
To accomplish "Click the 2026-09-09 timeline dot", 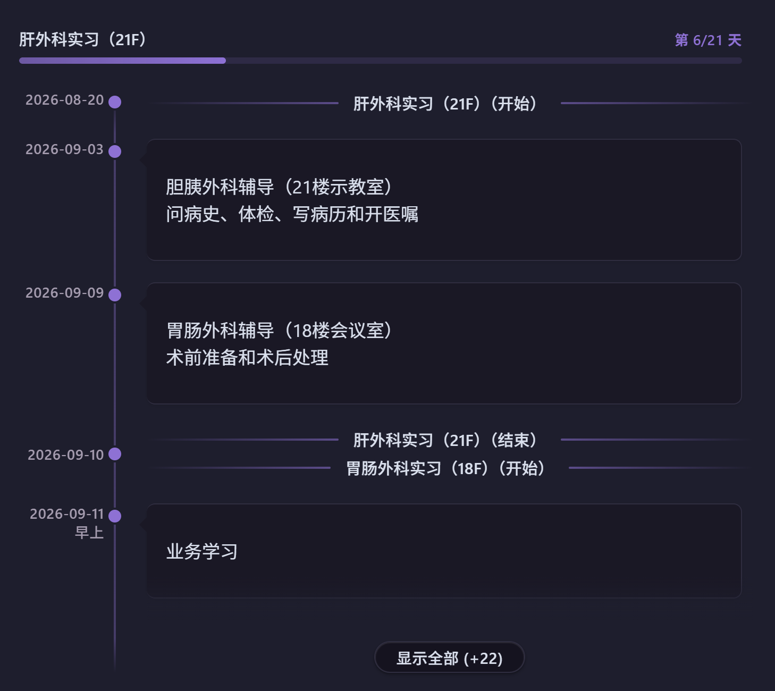I will [x=115, y=295].
